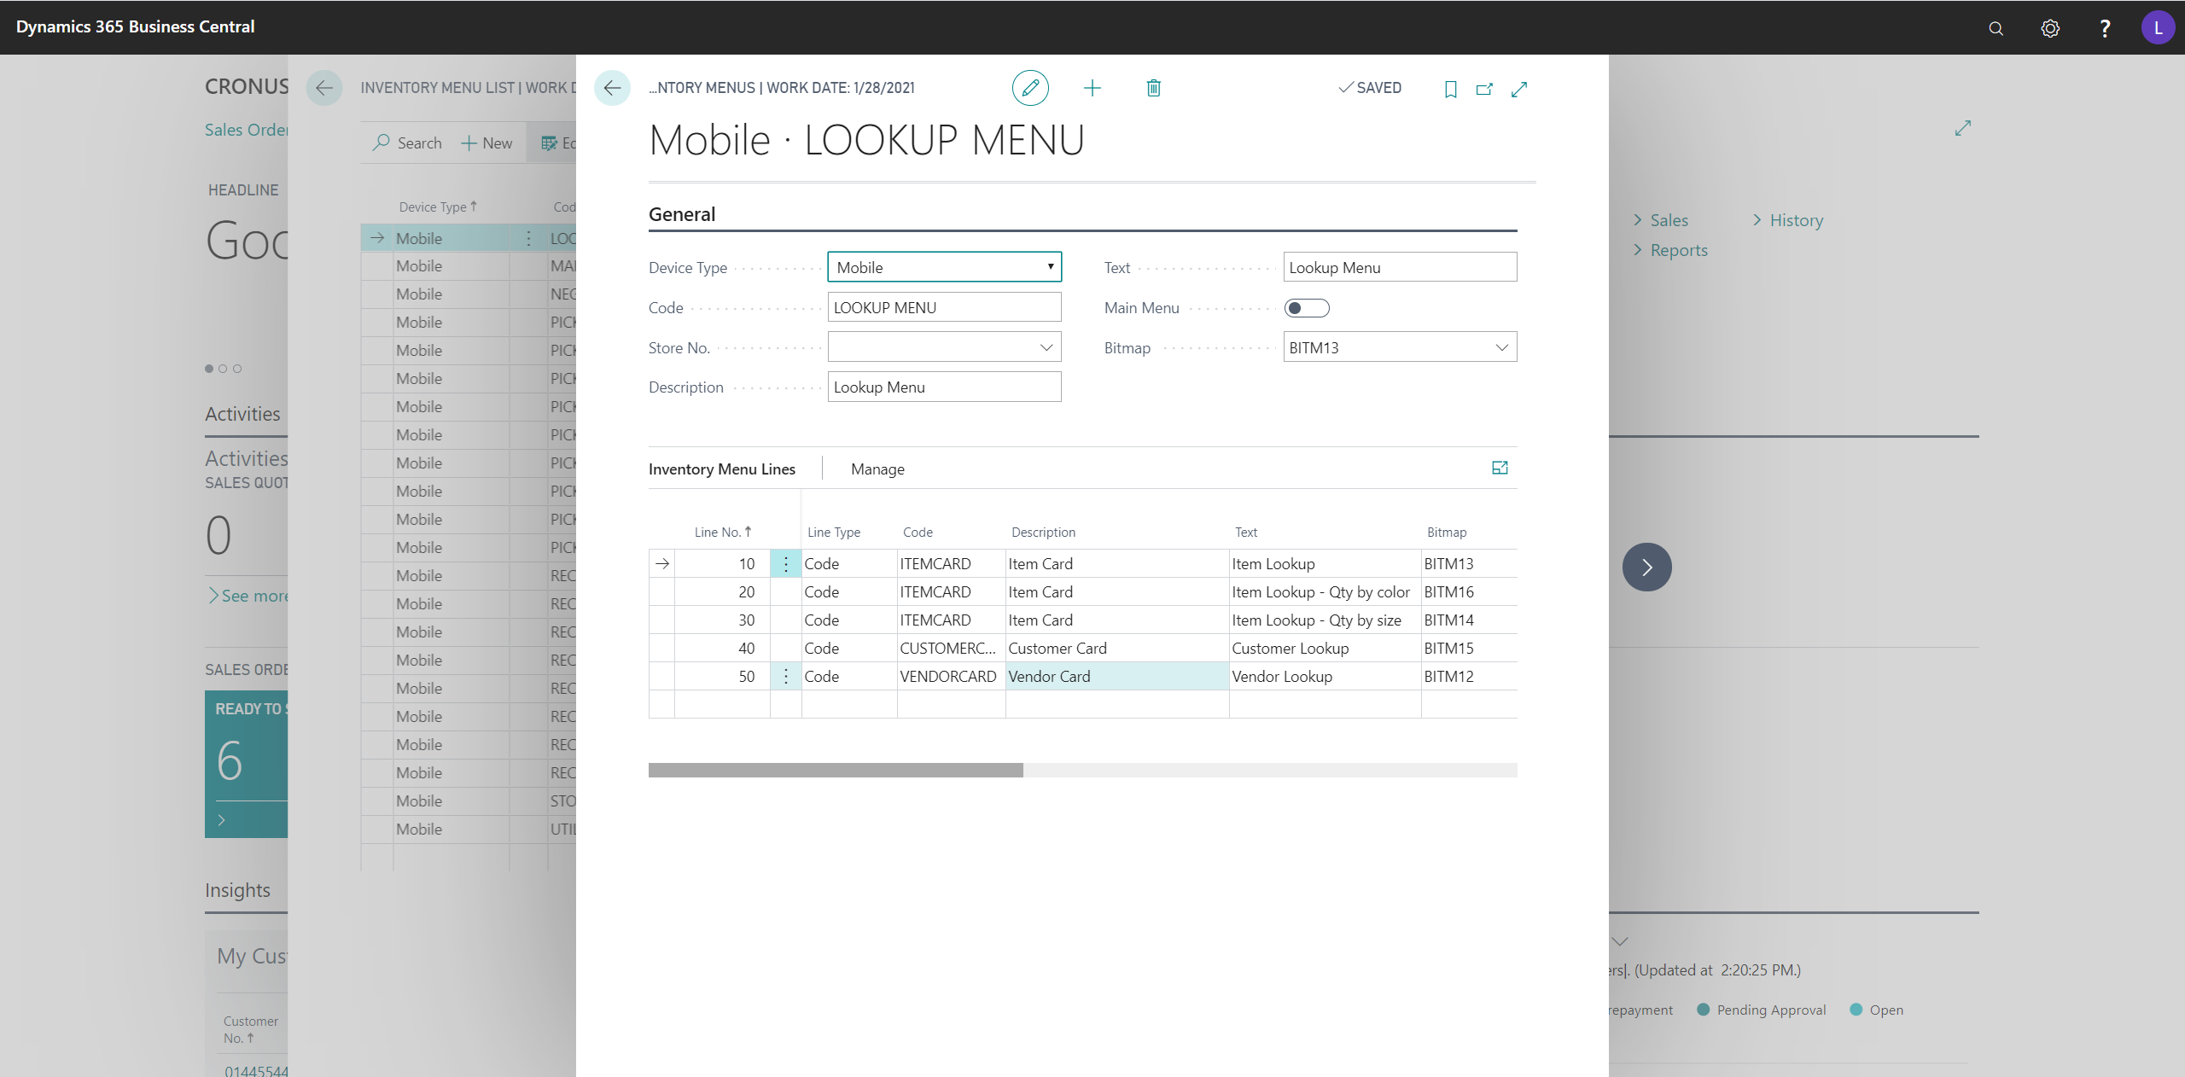Select the Inventory Menu Lines tab

722,469
